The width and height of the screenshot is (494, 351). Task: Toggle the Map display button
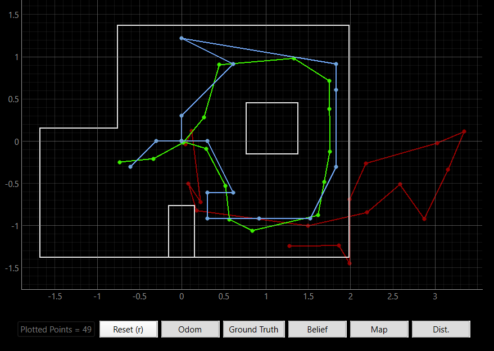pyautogui.click(x=379, y=329)
